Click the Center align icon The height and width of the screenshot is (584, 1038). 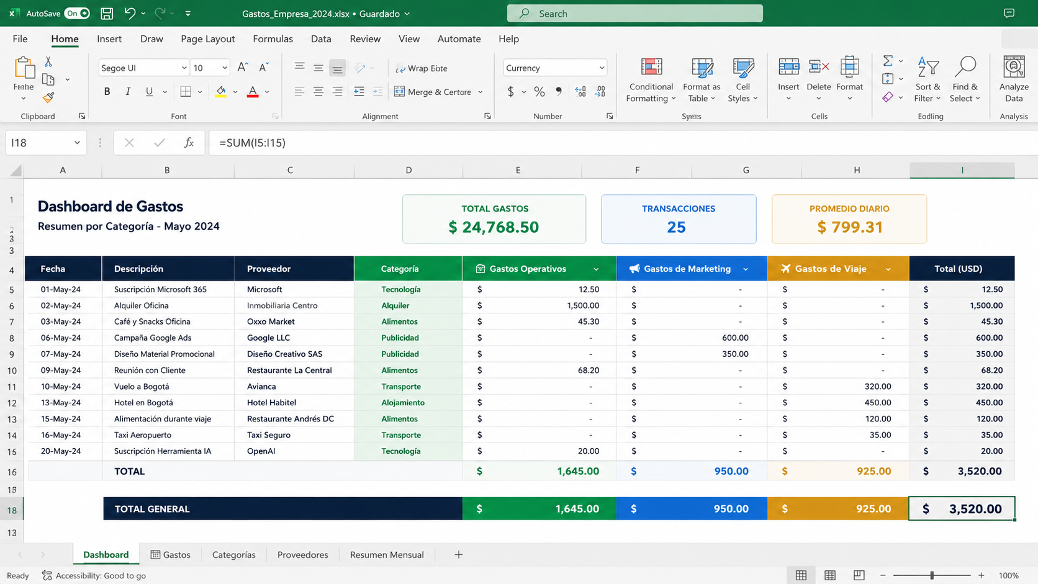click(318, 92)
